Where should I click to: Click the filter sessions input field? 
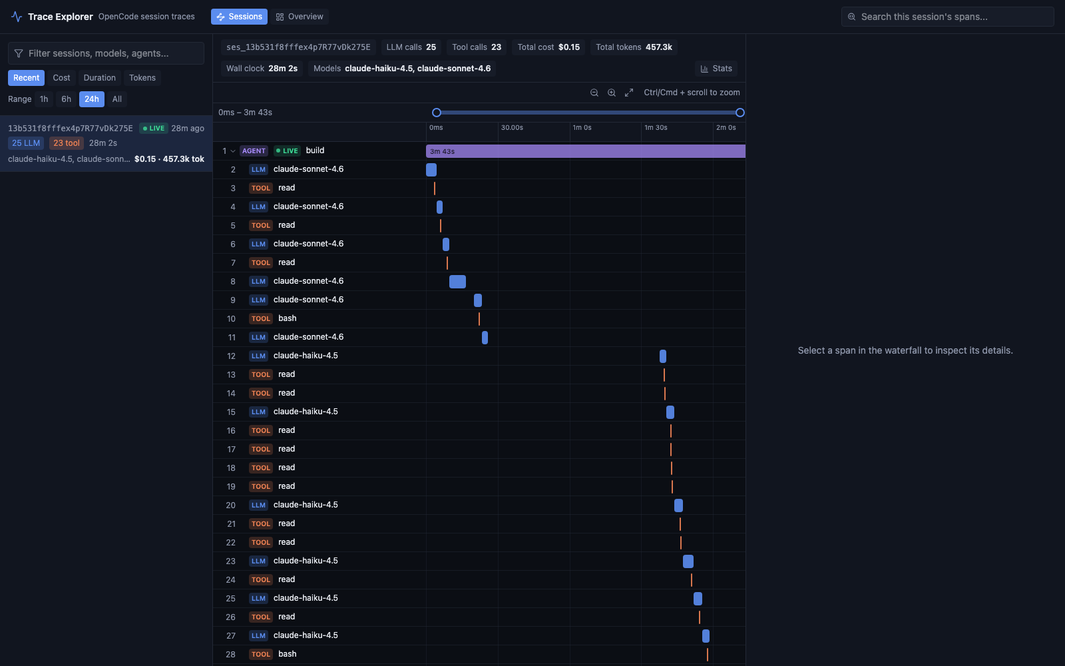pyautogui.click(x=106, y=53)
